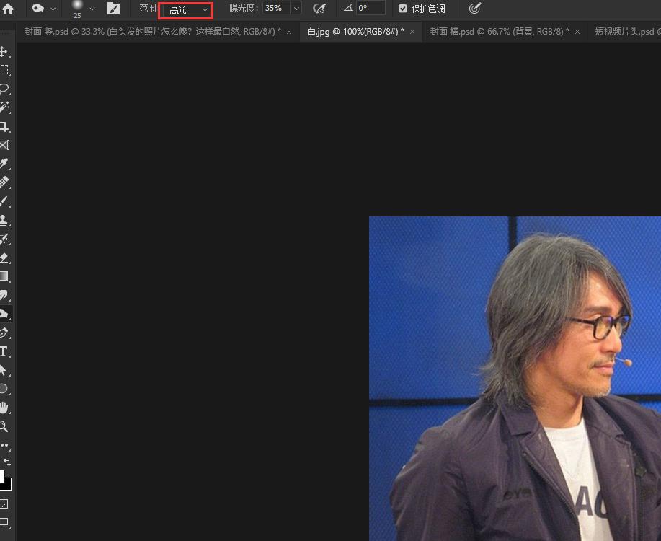Click the Home button in the options bar

point(9,9)
